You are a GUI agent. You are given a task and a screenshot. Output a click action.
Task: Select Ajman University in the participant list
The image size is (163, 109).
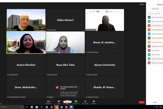pos(156,21)
